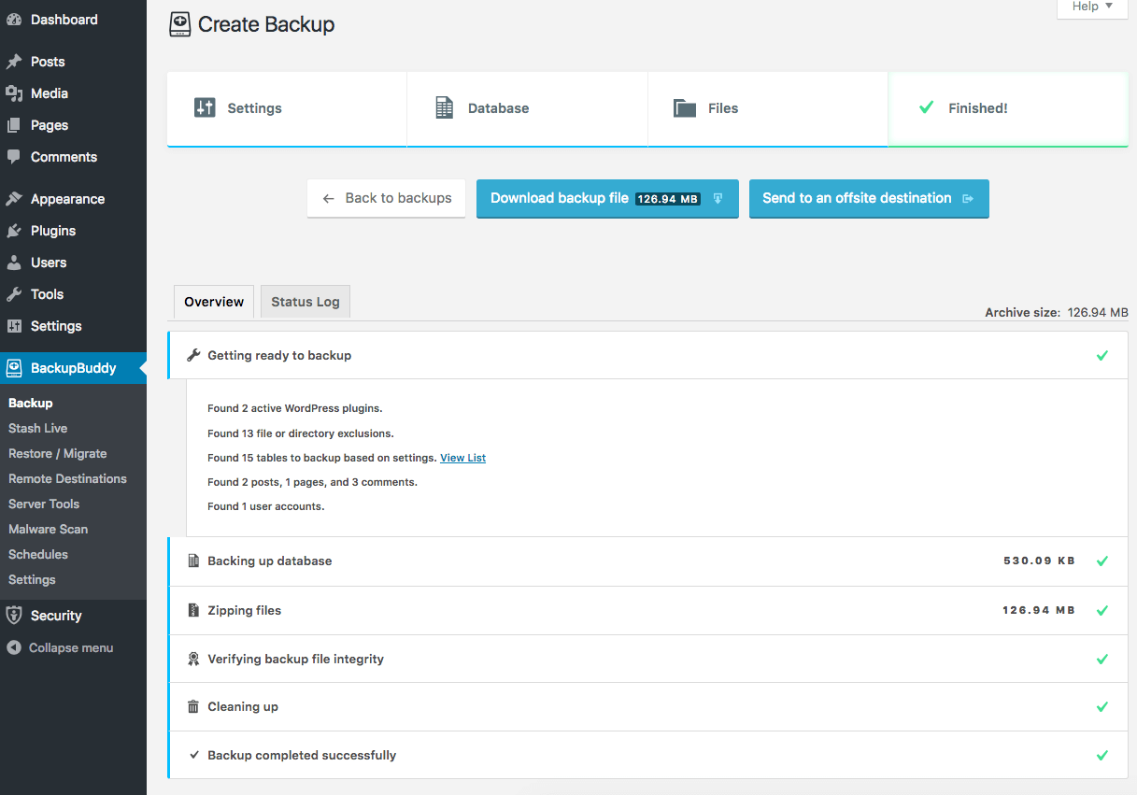Click the BackupBuddy menu icon
Image resolution: width=1137 pixels, height=795 pixels.
point(14,368)
